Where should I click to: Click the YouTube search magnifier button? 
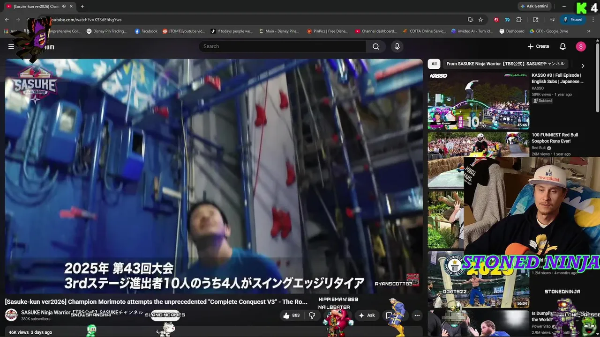click(376, 46)
